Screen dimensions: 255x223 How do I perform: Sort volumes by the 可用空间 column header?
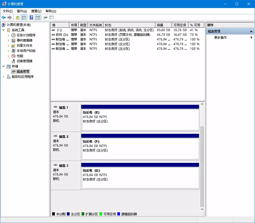click(x=180, y=25)
